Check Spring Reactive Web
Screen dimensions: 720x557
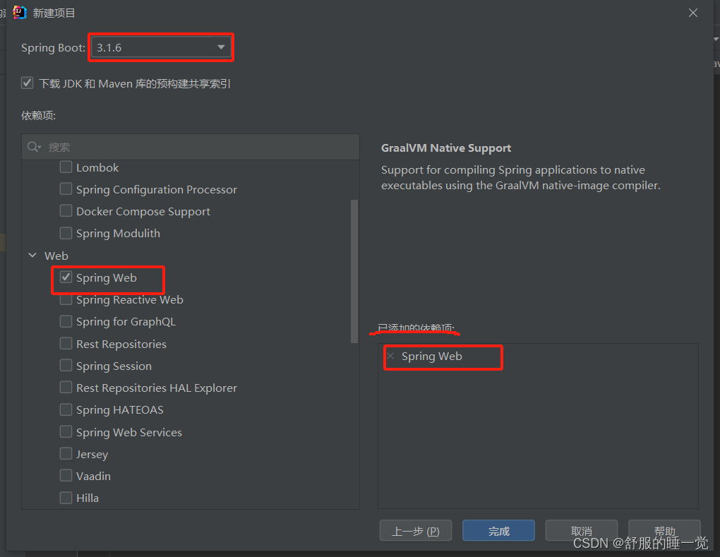pos(66,299)
